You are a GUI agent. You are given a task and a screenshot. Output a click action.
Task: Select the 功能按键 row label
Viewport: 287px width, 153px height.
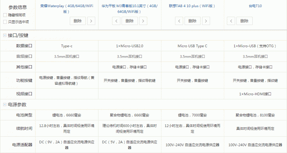(24, 81)
